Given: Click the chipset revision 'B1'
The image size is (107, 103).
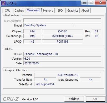Looking at the screenshot, I should (x=96, y=31).
